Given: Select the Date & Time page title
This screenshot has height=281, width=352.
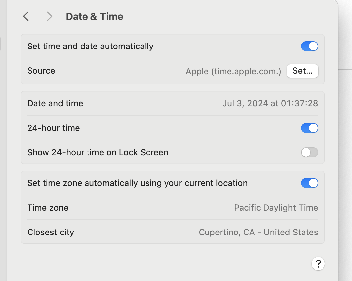Looking at the screenshot, I should coord(94,16).
